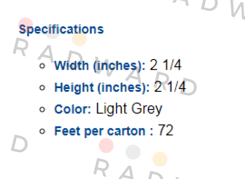245x179 pixels.
Task: Click the bullet beside Feet per carton
Action: [x=42, y=131]
